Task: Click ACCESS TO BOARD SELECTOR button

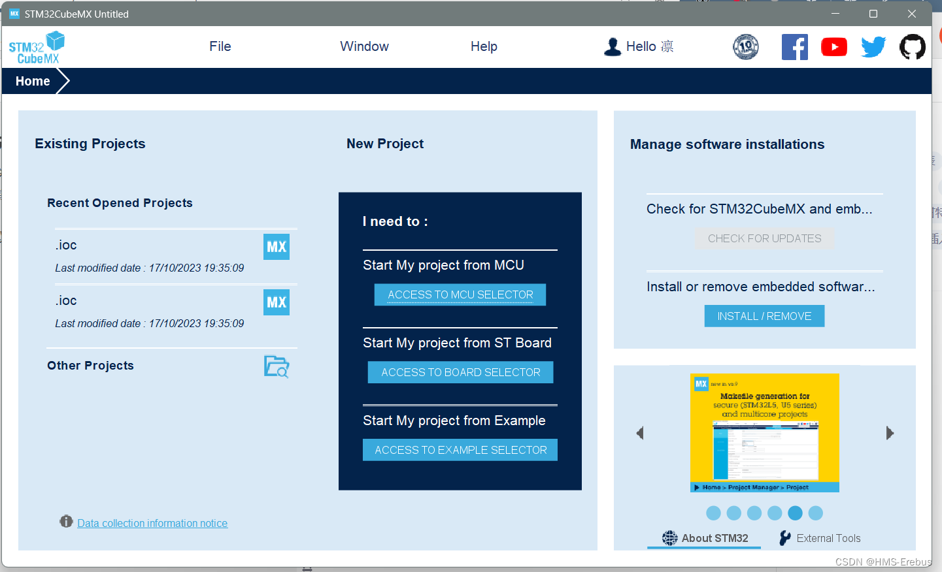Action: pos(461,372)
